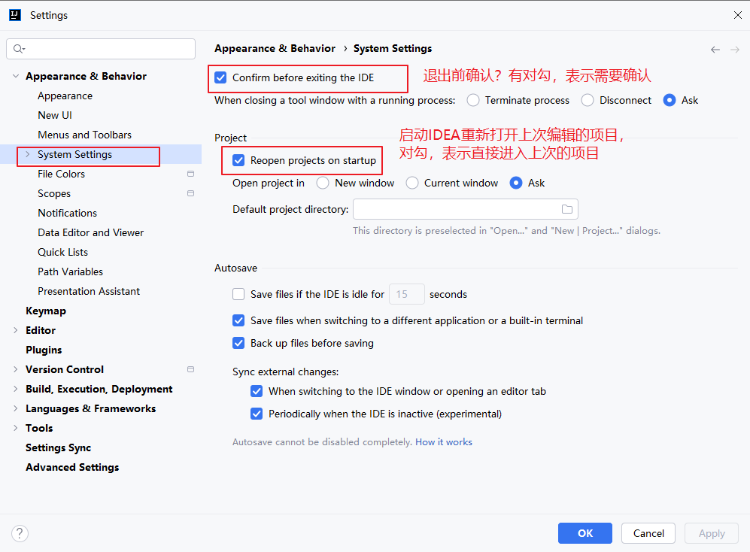This screenshot has width=750, height=552.
Task: Open Advanced Settings page
Action: (72, 467)
